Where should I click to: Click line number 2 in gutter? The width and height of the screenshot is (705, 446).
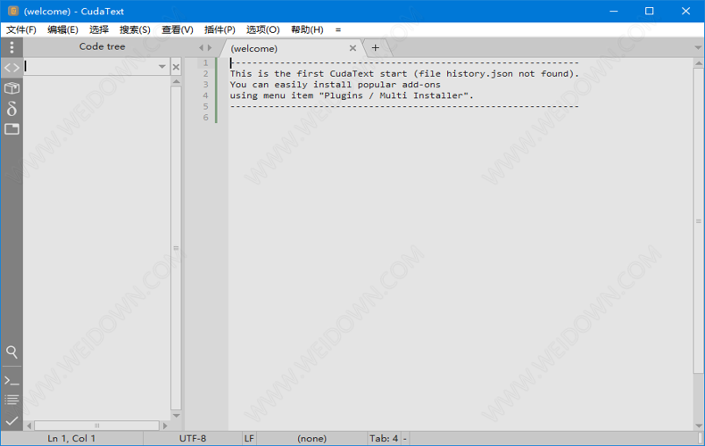pyautogui.click(x=205, y=74)
